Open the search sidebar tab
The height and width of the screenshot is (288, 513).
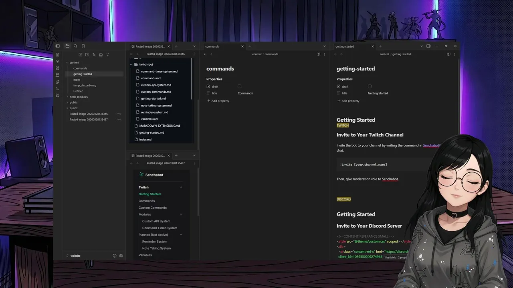click(75, 46)
